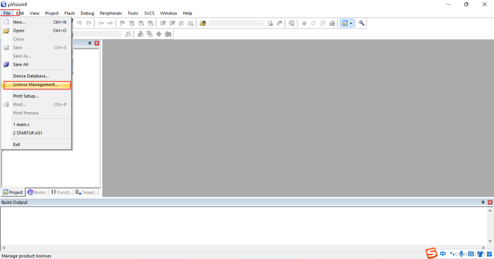Image resolution: width=494 pixels, height=259 pixels.
Task: Go to previous bookmark icon
Action: point(132,23)
